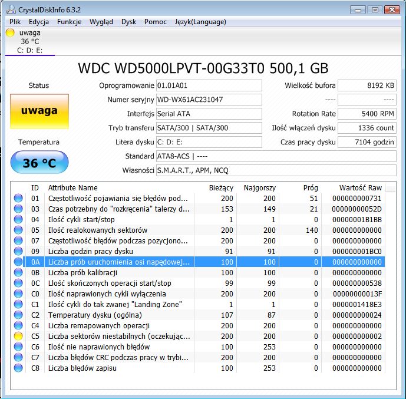Click the Wartość Raw column header

point(353,188)
